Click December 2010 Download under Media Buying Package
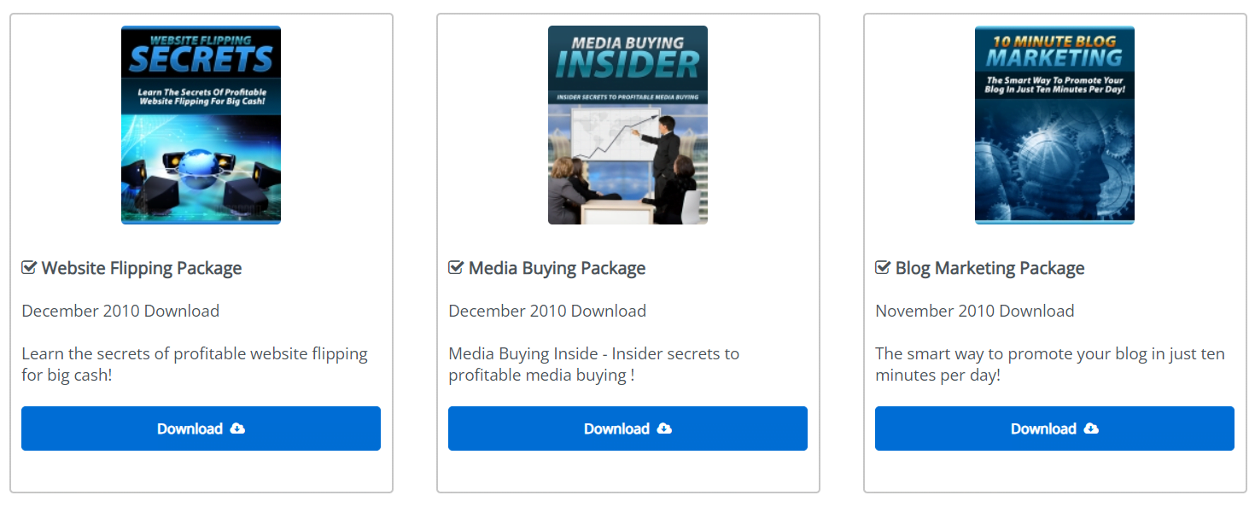The width and height of the screenshot is (1255, 507). tap(547, 311)
